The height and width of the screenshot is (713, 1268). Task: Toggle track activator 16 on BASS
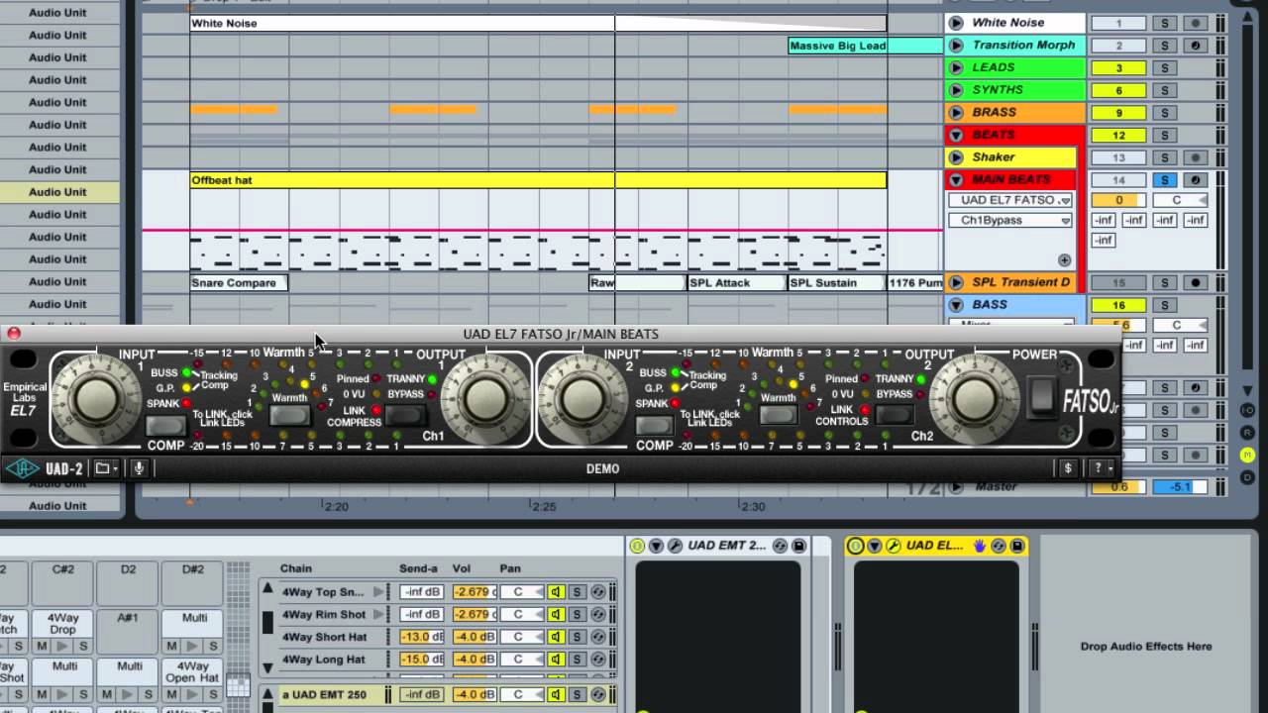[1118, 305]
